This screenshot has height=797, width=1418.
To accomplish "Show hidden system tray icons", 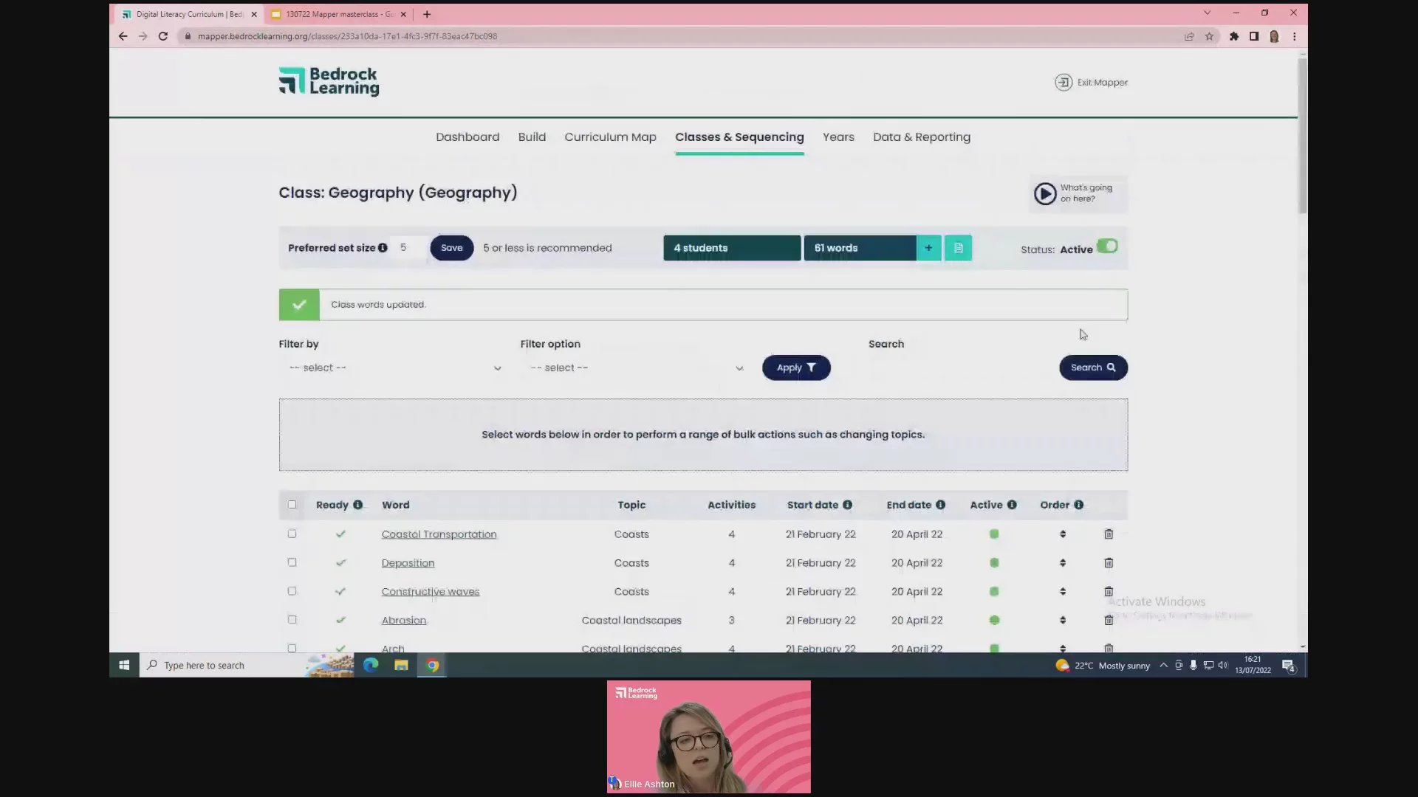I will point(1163,665).
